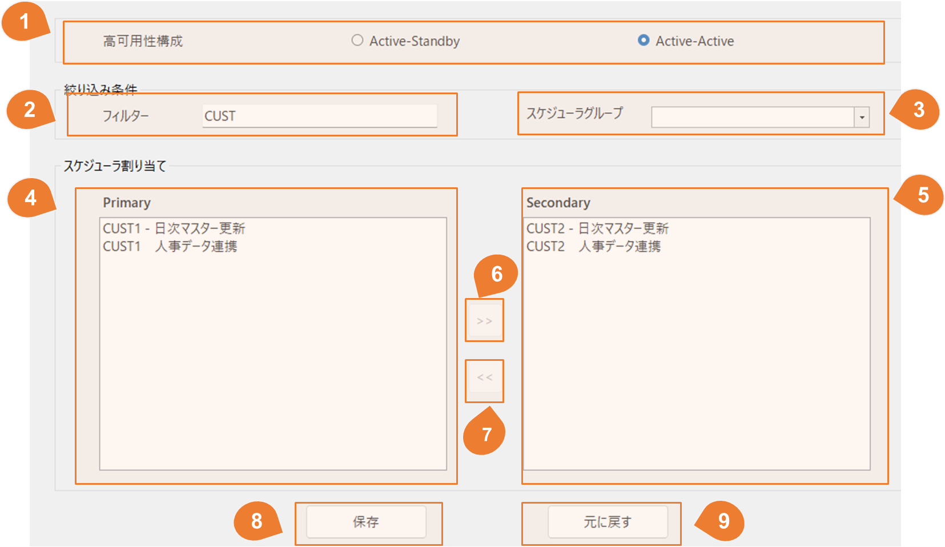Select the Active-Active radio button
Viewport: 945px width, 547px height.
pyautogui.click(x=644, y=41)
